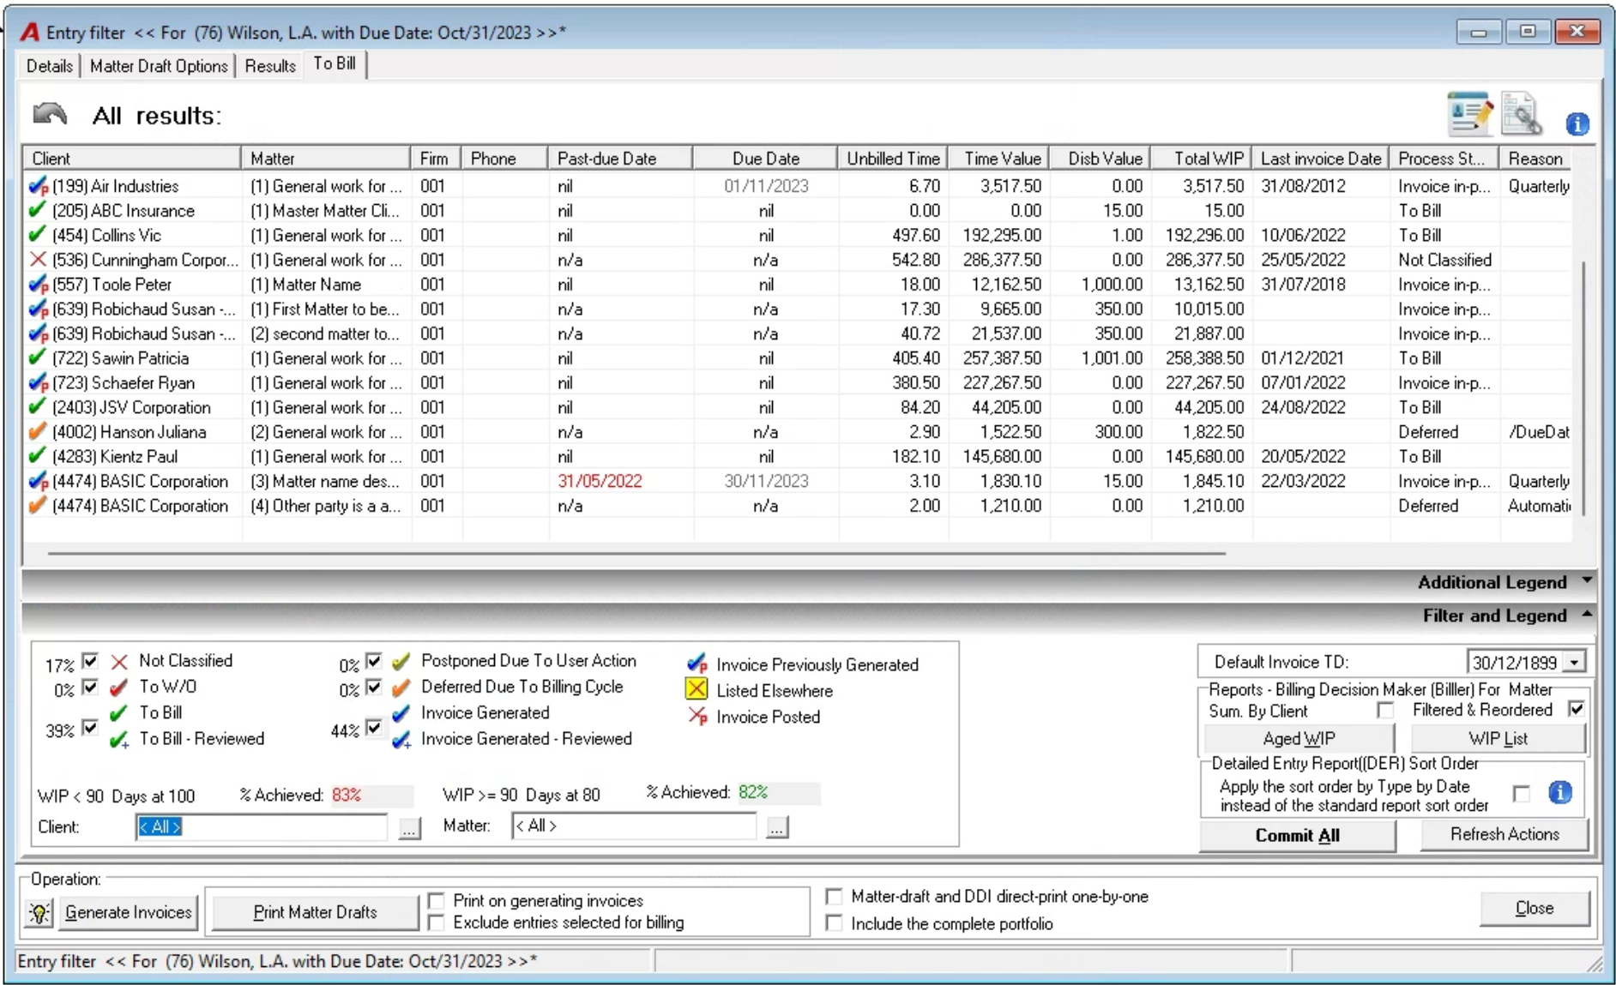Image resolution: width=1616 pixels, height=985 pixels.
Task: Open the Matter Draft Options tab
Action: coord(159,66)
